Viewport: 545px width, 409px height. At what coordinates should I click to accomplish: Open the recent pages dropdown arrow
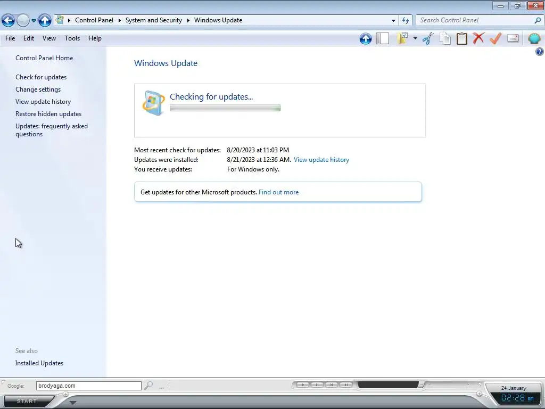click(x=34, y=21)
